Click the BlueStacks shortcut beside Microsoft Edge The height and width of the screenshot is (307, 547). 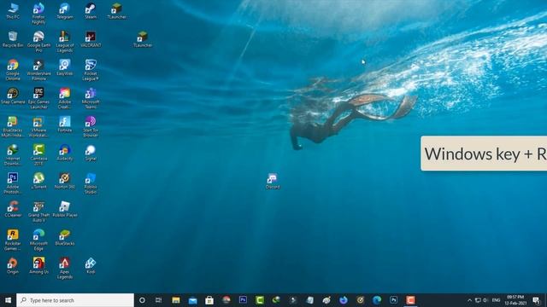(65, 237)
